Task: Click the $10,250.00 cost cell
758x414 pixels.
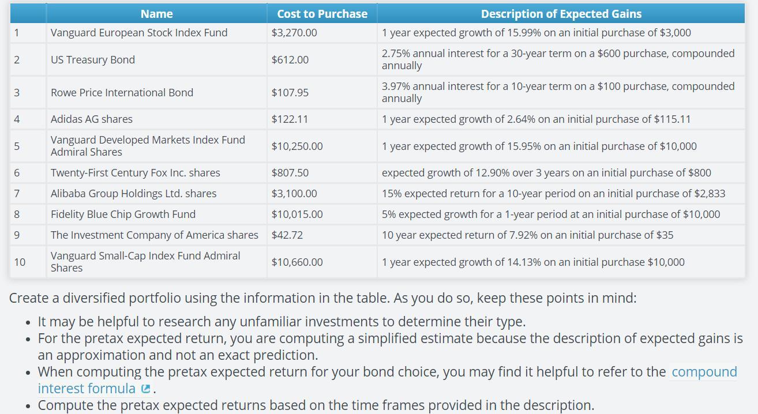Action: [x=297, y=146]
